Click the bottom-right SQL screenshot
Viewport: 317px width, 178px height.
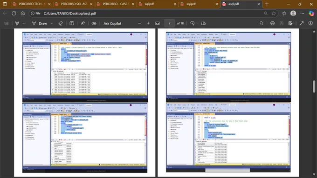(228, 138)
